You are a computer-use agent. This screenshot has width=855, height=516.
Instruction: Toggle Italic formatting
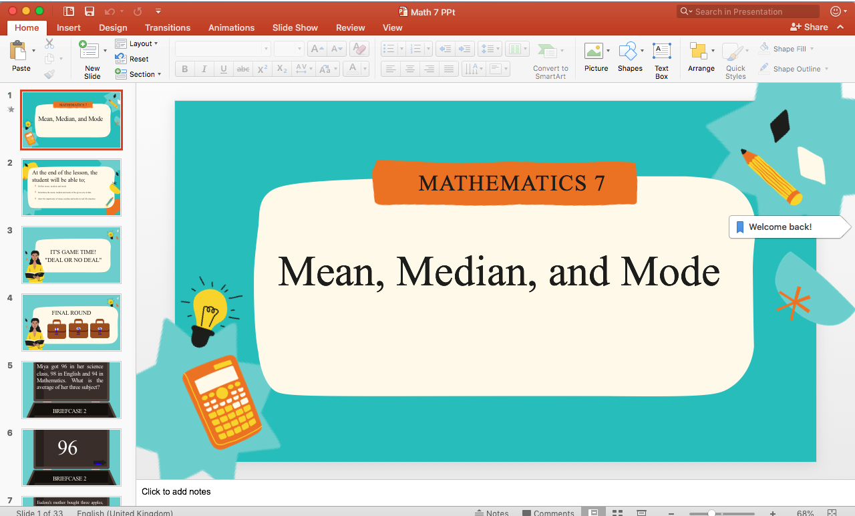[204, 69]
